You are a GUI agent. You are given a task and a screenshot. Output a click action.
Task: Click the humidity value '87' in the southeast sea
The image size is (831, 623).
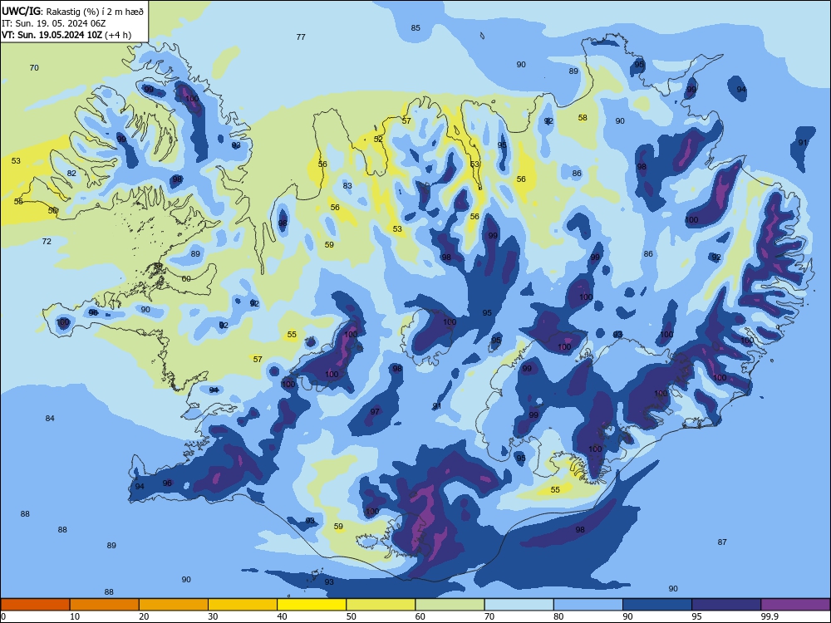[722, 542]
